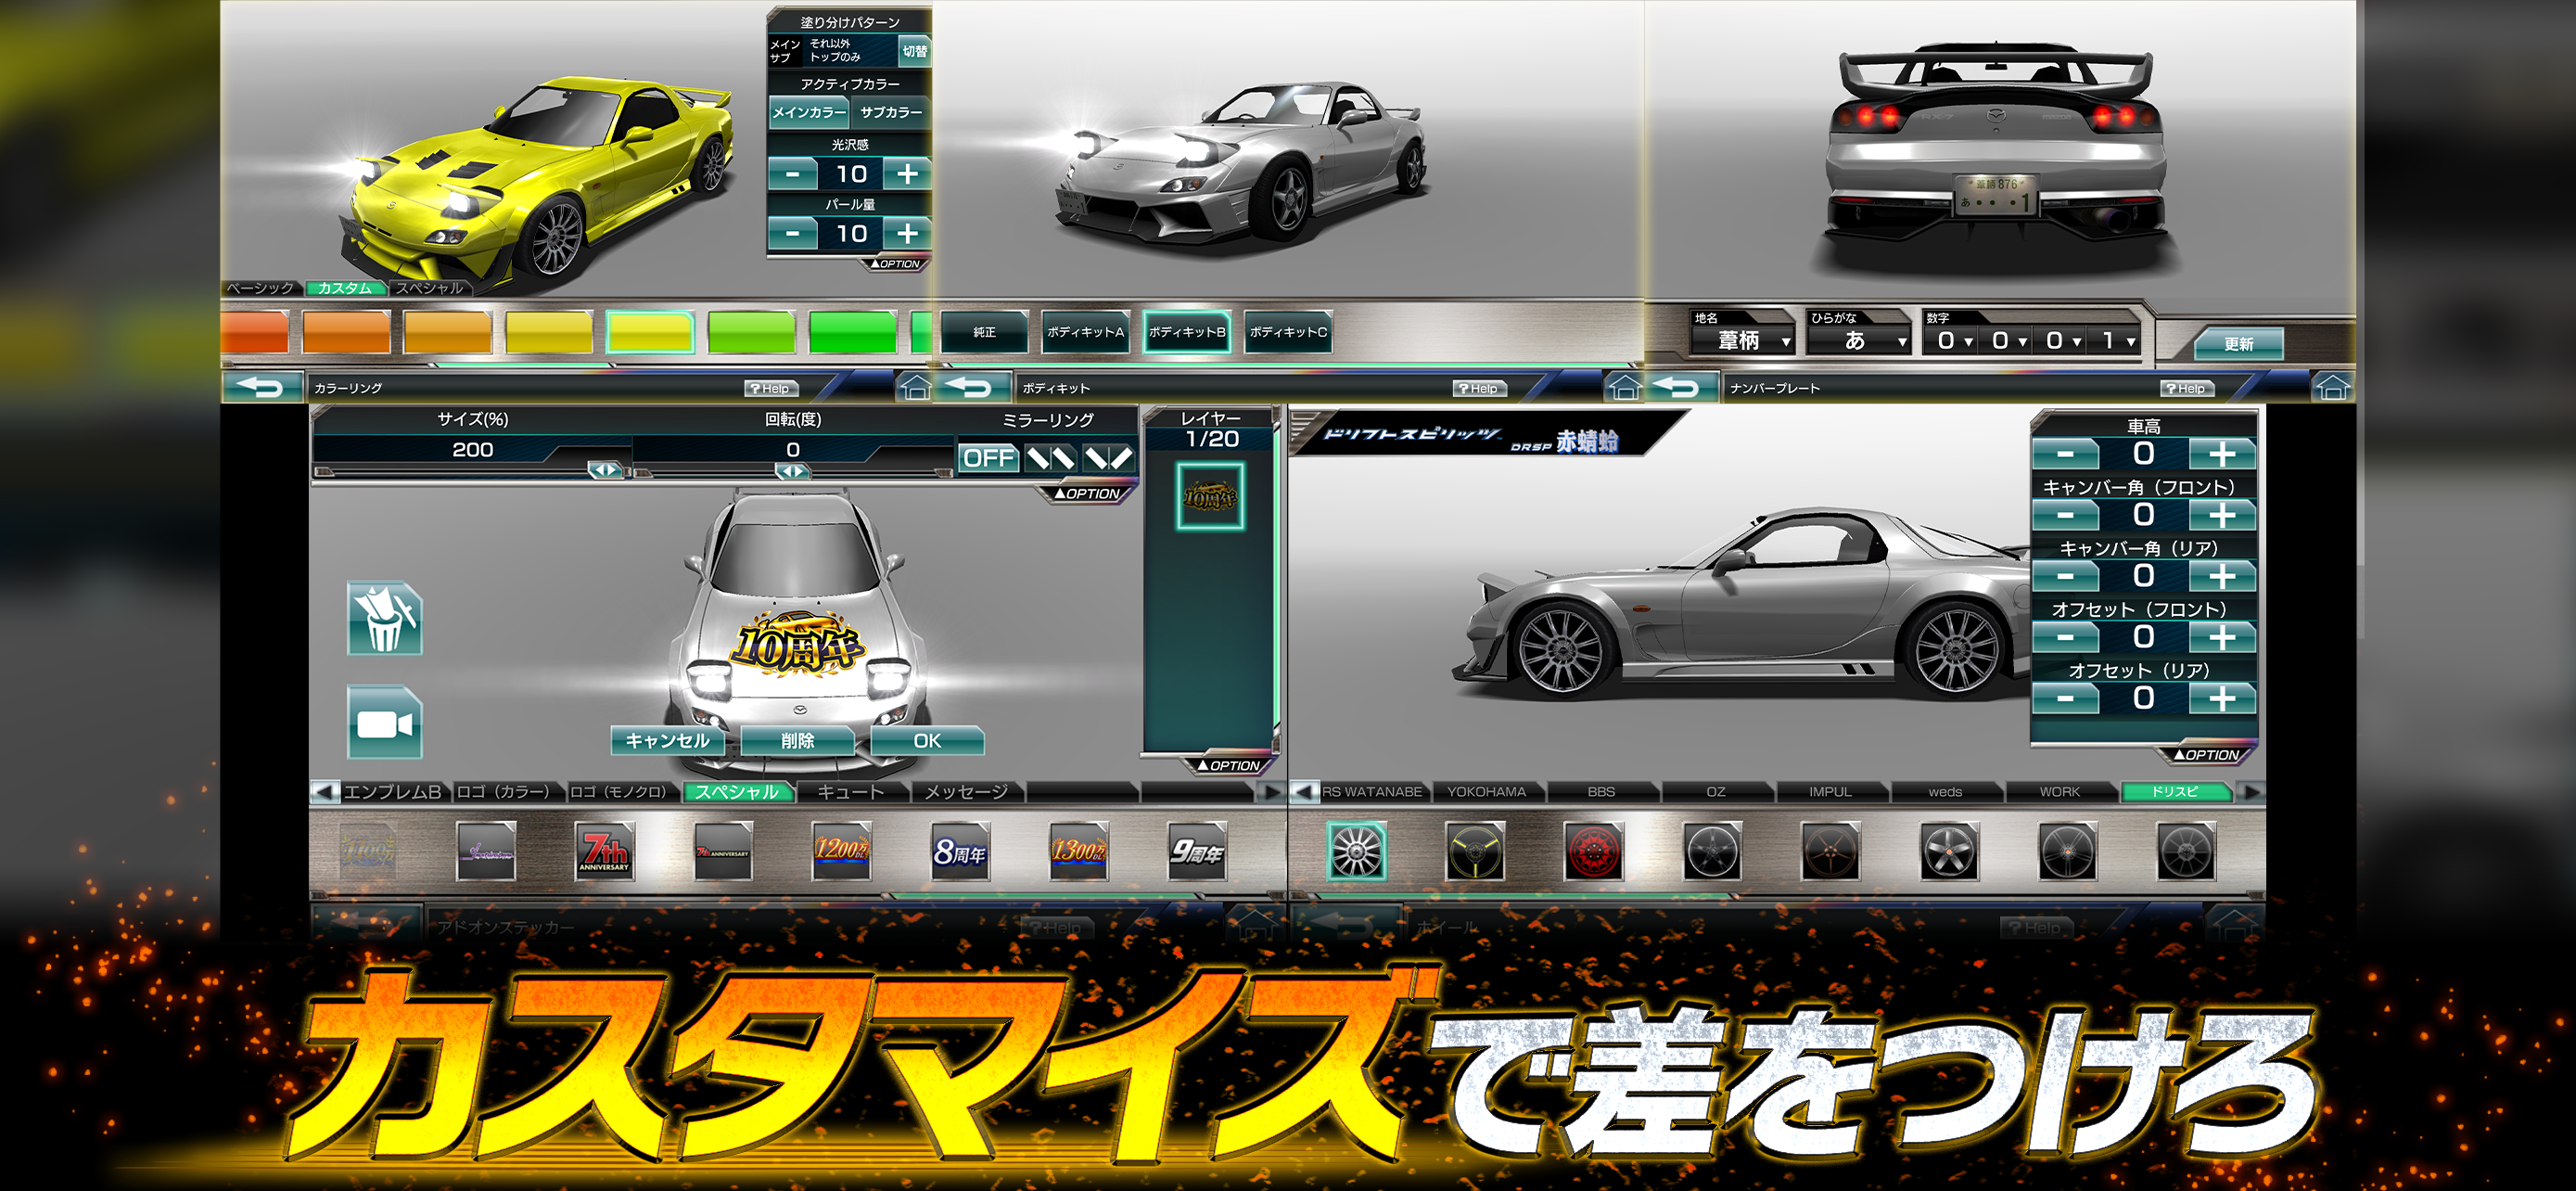Increase 光沢感 with plus button
The height and width of the screenshot is (1191, 2576).
click(x=907, y=173)
